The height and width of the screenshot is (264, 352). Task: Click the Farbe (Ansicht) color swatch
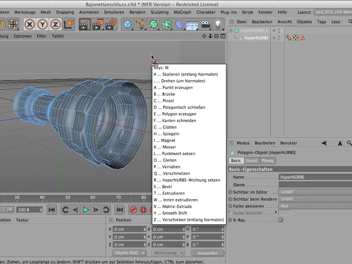point(285,213)
